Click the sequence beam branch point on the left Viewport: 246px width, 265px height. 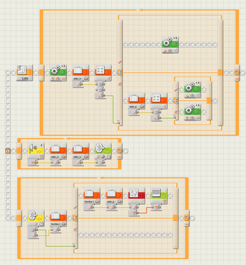(x=8, y=151)
